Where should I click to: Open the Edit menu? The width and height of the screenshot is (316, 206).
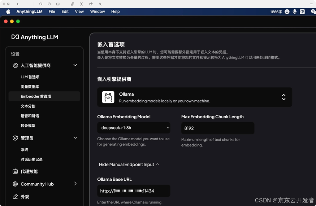coord(65,12)
